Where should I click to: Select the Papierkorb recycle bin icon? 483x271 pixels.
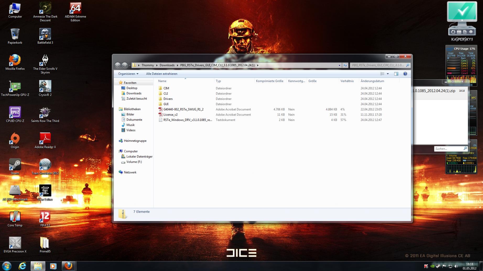click(15, 36)
